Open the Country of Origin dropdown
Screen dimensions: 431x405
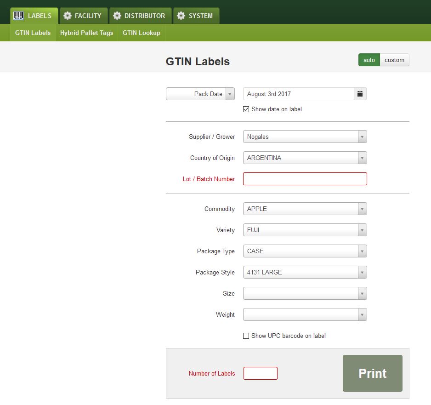pyautogui.click(x=305, y=158)
